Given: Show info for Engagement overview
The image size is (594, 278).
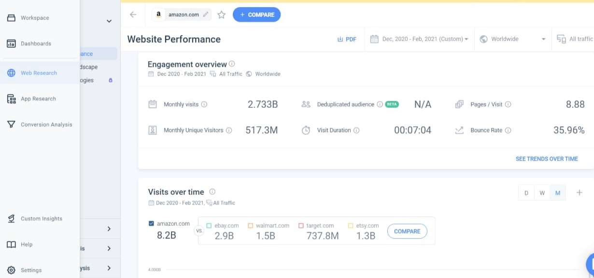Looking at the screenshot, I should click(x=232, y=64).
